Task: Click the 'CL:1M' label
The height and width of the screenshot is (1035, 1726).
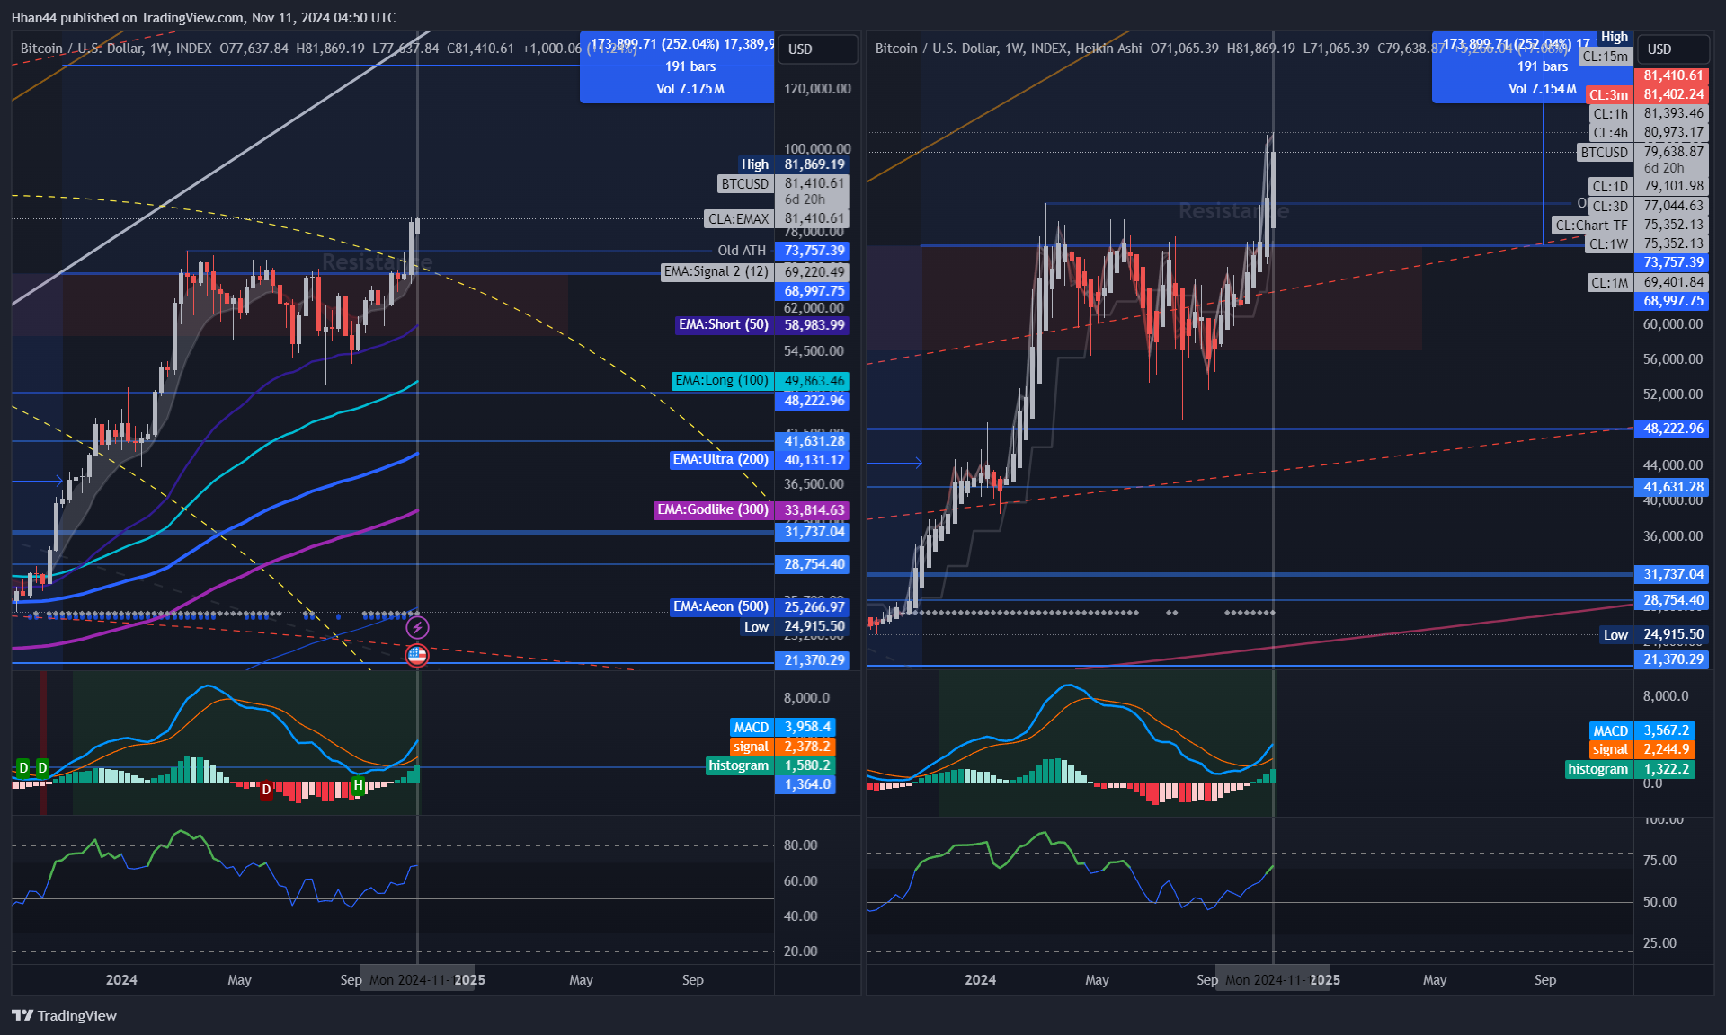Action: coord(1609,283)
